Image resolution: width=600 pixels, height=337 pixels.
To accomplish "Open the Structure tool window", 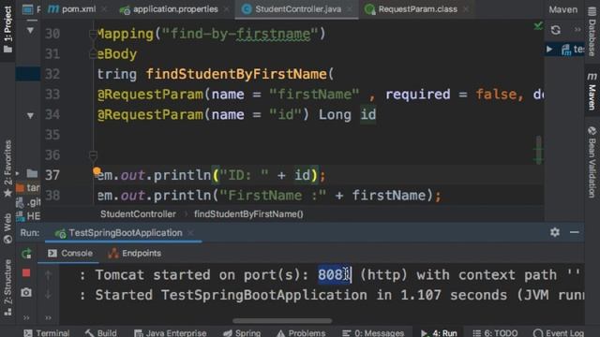I will (7, 287).
